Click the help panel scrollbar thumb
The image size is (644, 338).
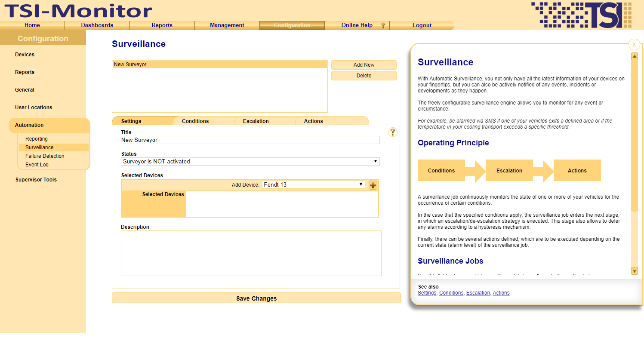tap(634, 135)
